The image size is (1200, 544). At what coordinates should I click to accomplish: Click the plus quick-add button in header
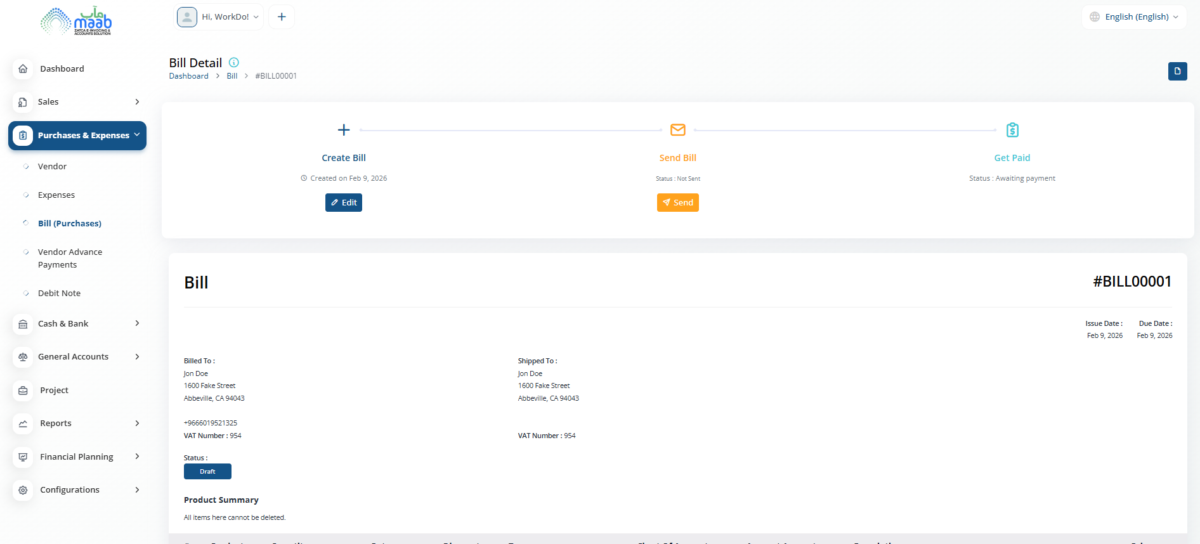tap(282, 16)
